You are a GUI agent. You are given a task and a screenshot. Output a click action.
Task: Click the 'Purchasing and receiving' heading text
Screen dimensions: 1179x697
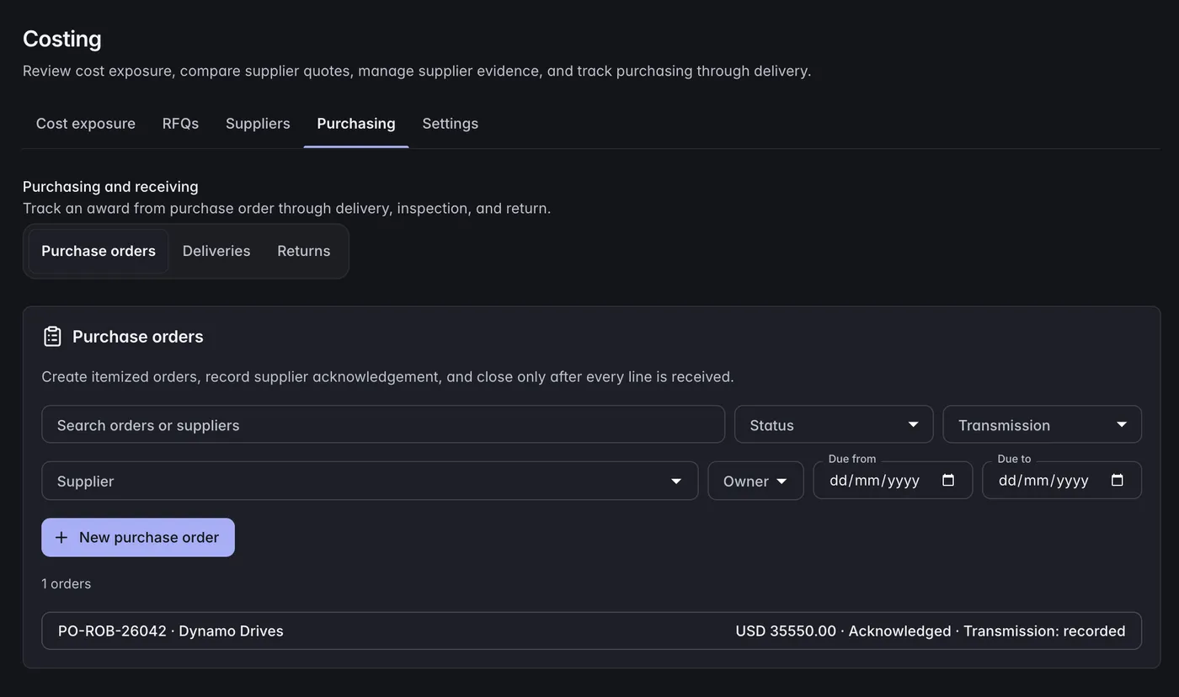(110, 187)
